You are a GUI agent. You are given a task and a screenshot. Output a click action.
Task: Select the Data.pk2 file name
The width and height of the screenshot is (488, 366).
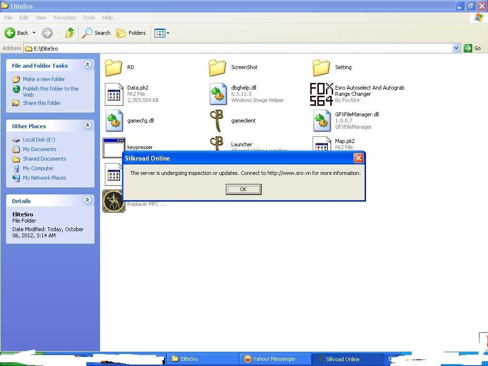point(138,88)
